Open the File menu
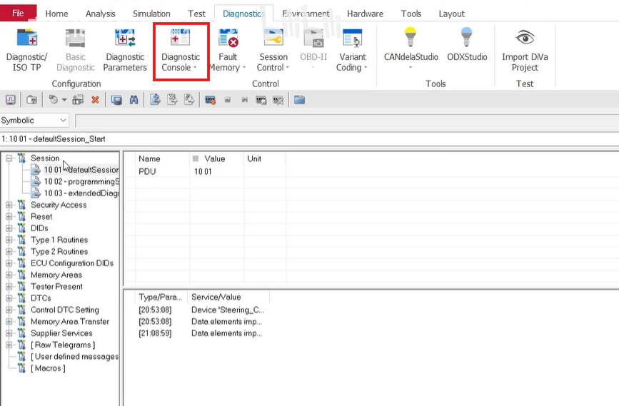This screenshot has height=406, width=619. tap(18, 13)
